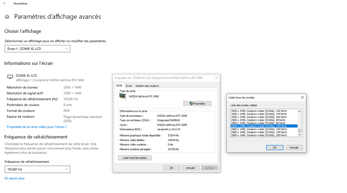
Task: Select mode 1920 x 1440, 100 hertz
Action: pyautogui.click(x=264, y=117)
